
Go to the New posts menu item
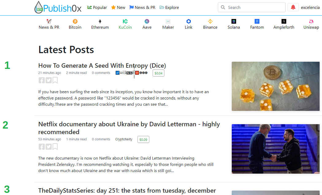tap(118, 7)
